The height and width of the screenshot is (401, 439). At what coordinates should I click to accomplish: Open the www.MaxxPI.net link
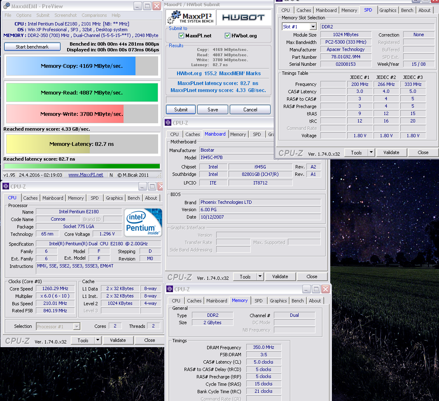86,175
